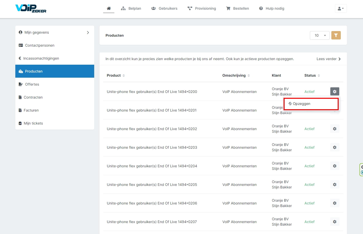Click gear icon for product 1494*0204
This screenshot has height=234, width=363.
[x=335, y=166]
